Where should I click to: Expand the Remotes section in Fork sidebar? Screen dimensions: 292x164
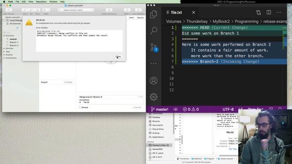(x=4, y=48)
